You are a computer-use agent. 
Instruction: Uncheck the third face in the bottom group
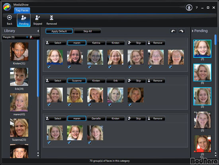coord(89,142)
